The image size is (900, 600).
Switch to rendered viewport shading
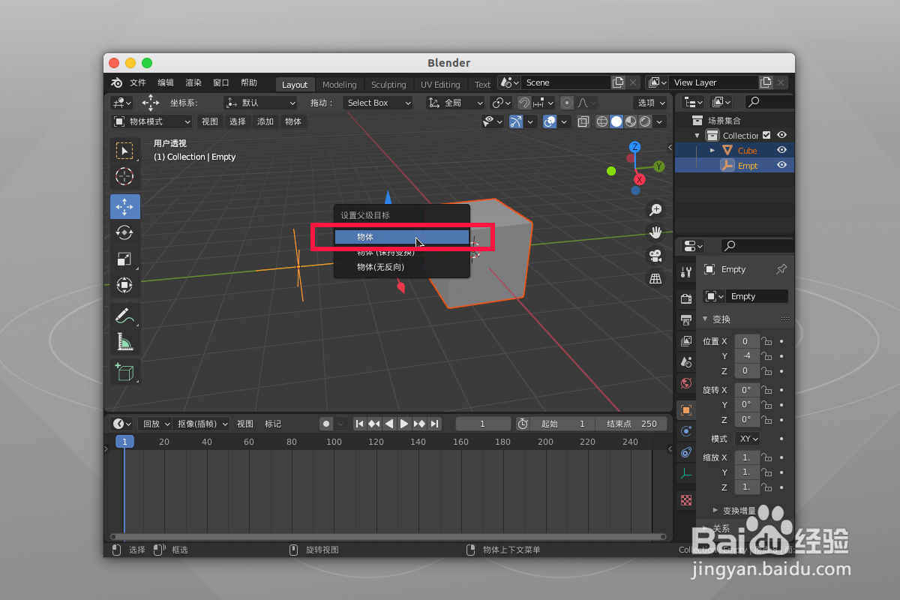click(644, 121)
